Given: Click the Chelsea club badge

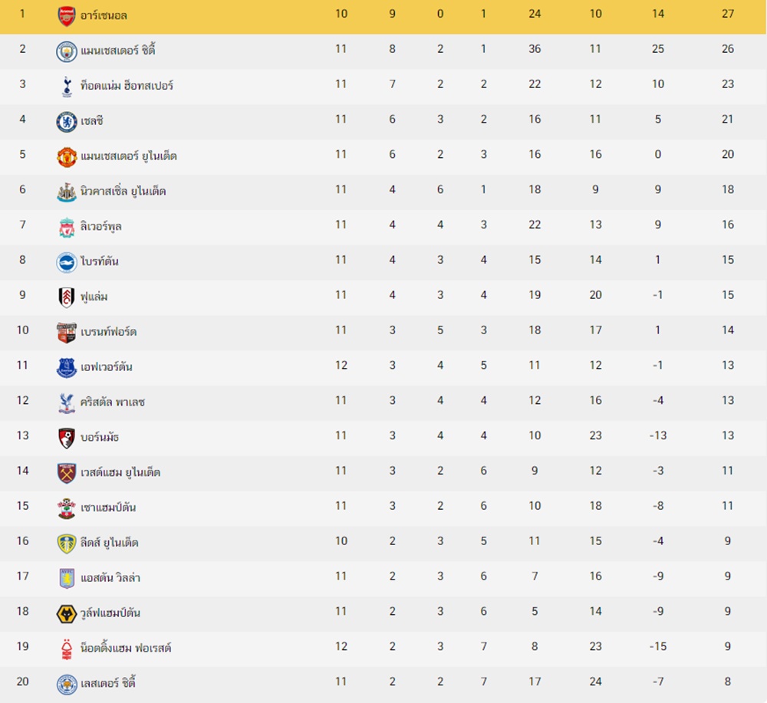Looking at the screenshot, I should [67, 122].
